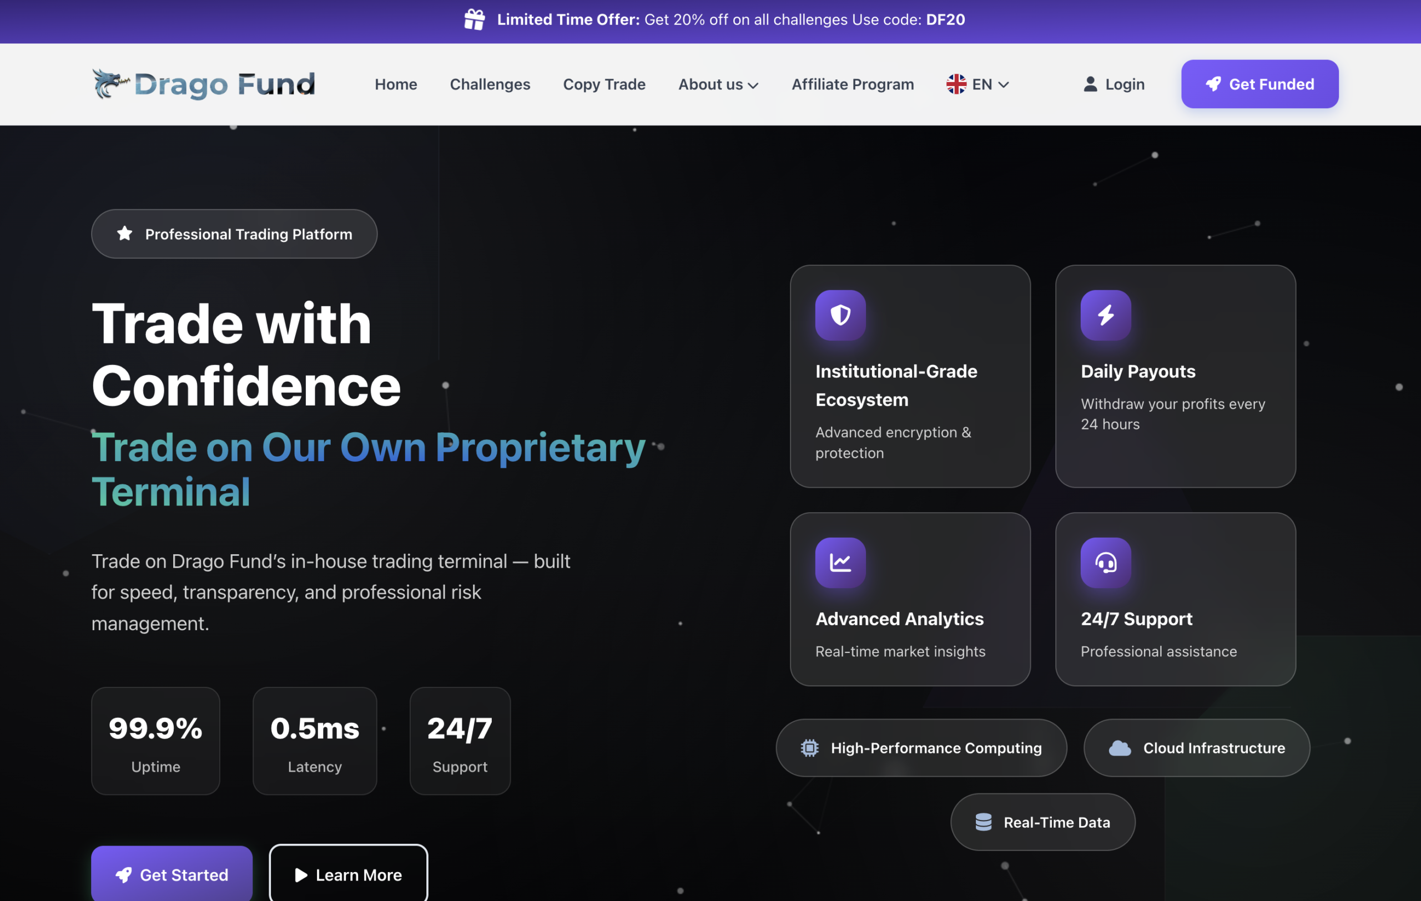Navigate to Copy Trade

604,84
